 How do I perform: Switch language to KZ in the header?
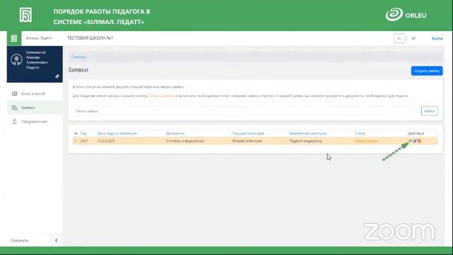point(413,38)
